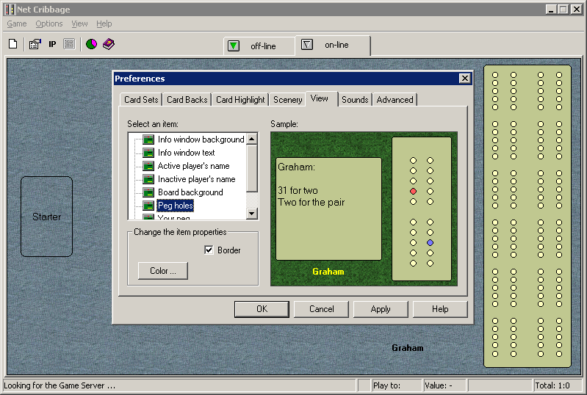Open the preferences toolbar icon
Image resolution: width=587 pixels, height=395 pixels.
[x=35, y=44]
